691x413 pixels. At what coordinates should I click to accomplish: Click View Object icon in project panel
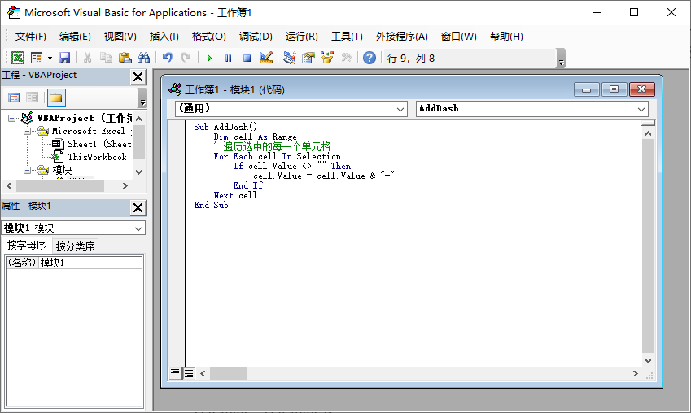(x=33, y=98)
